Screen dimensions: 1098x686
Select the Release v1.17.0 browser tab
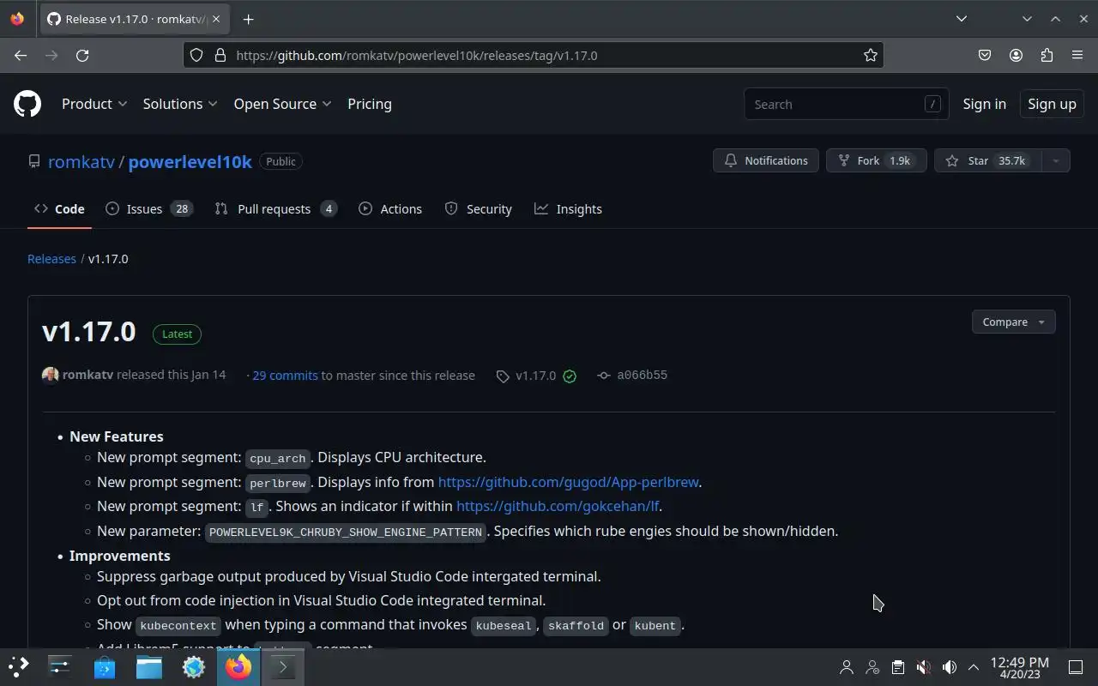tap(136, 19)
